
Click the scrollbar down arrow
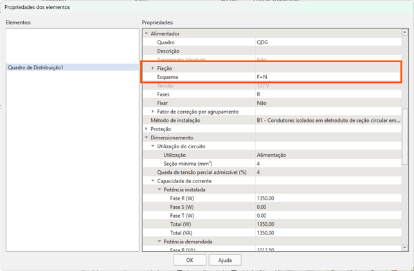click(404, 248)
